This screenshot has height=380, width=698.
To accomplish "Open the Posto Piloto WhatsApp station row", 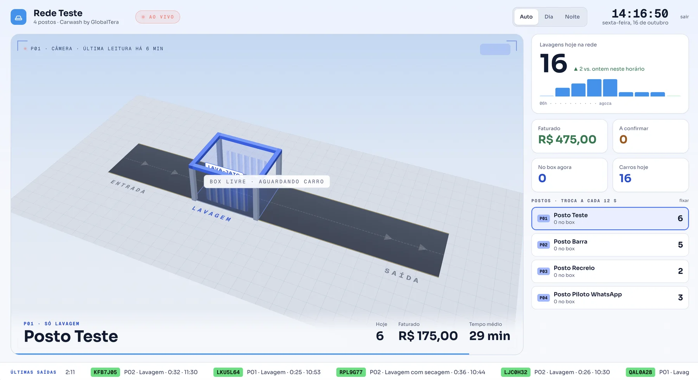I will pos(610,298).
